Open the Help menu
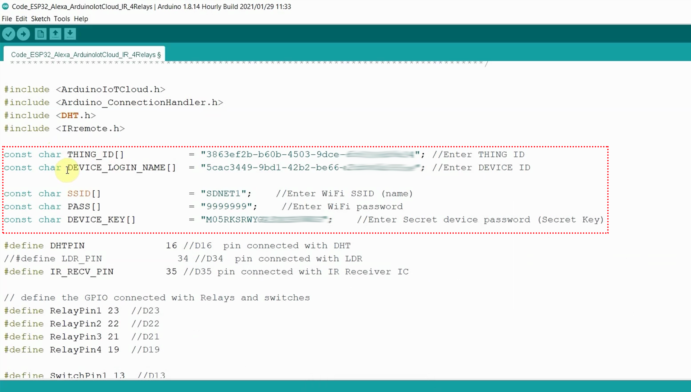 pyautogui.click(x=81, y=19)
